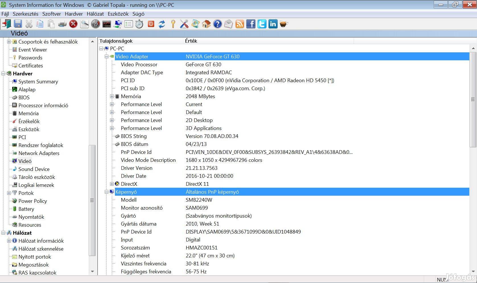This screenshot has height=283, width=477.
Task: Select Sound Device in tree
Action: point(34,169)
